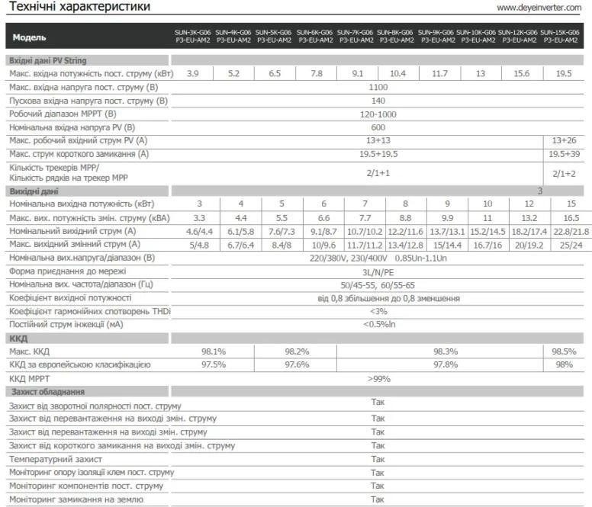
Task: Click the '>99%' MPPT efficiency value
Action: tap(378, 378)
